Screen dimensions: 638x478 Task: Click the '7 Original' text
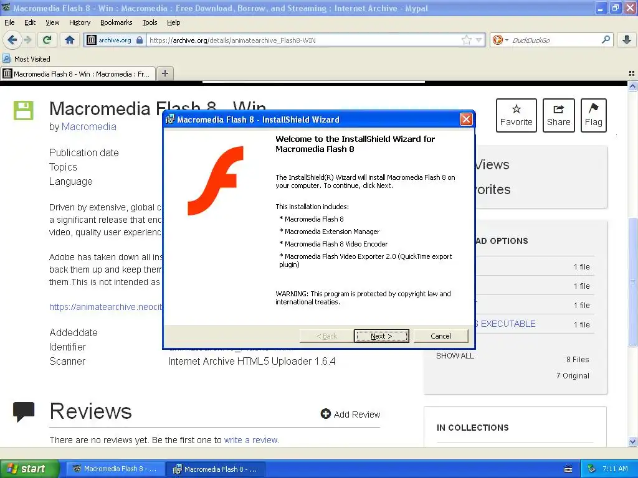pos(573,375)
